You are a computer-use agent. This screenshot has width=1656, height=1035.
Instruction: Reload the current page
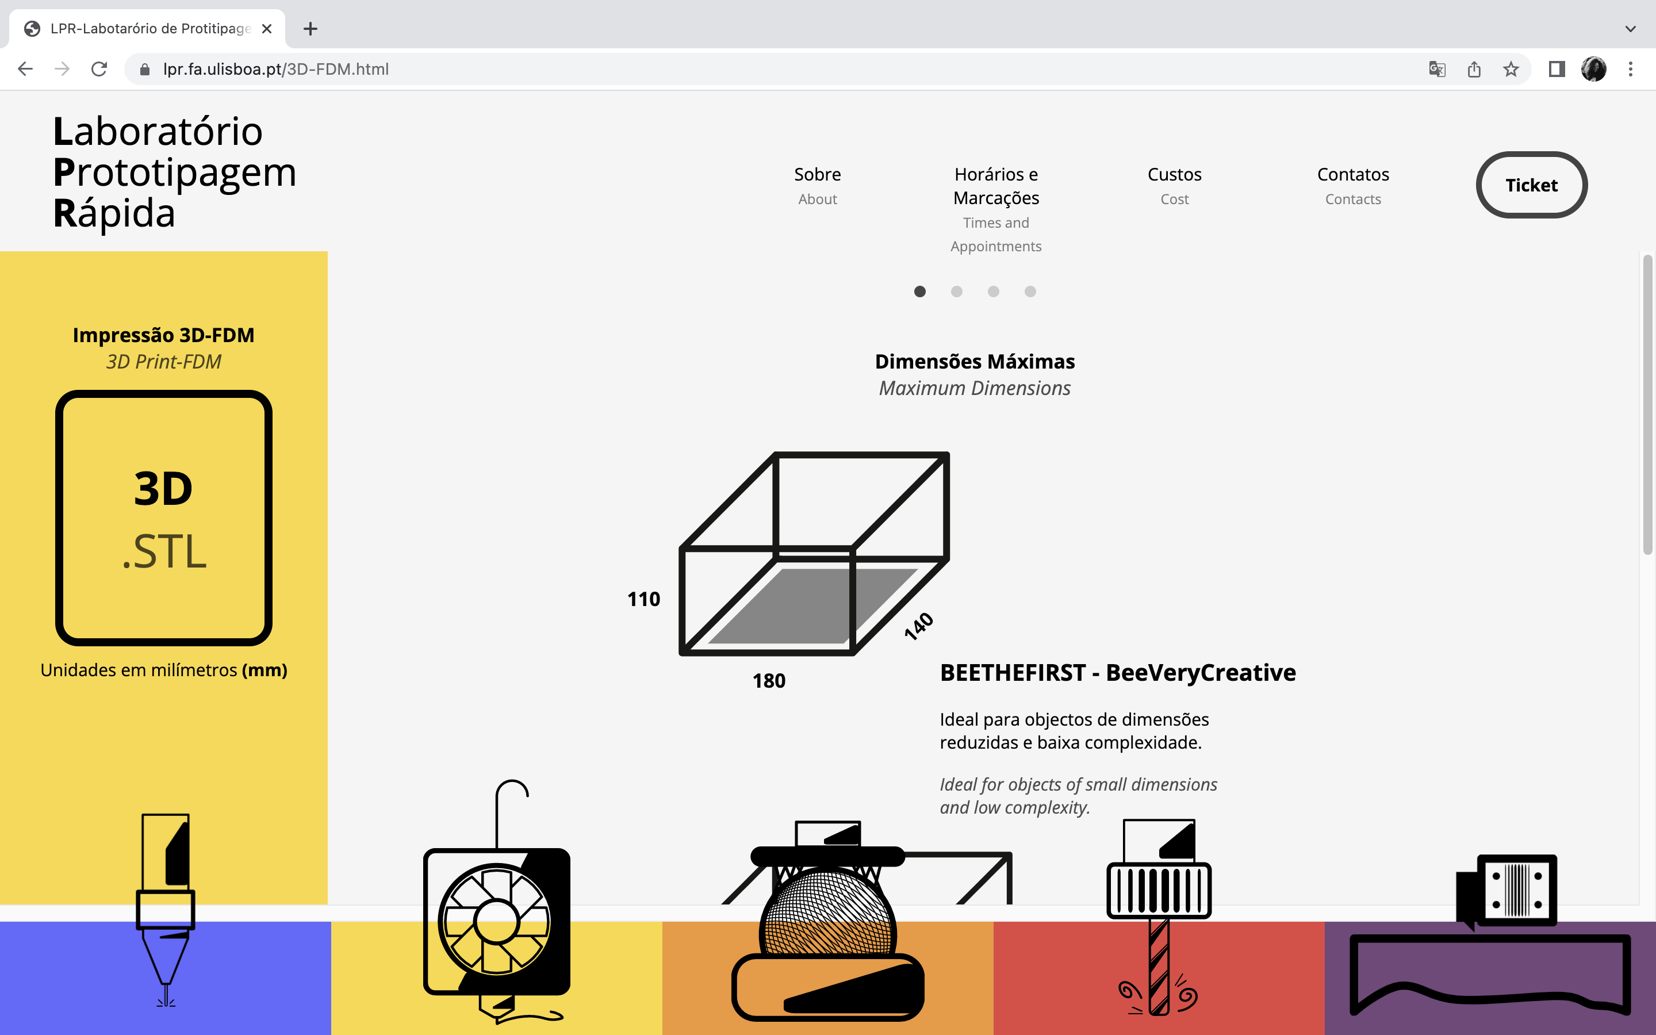click(99, 69)
